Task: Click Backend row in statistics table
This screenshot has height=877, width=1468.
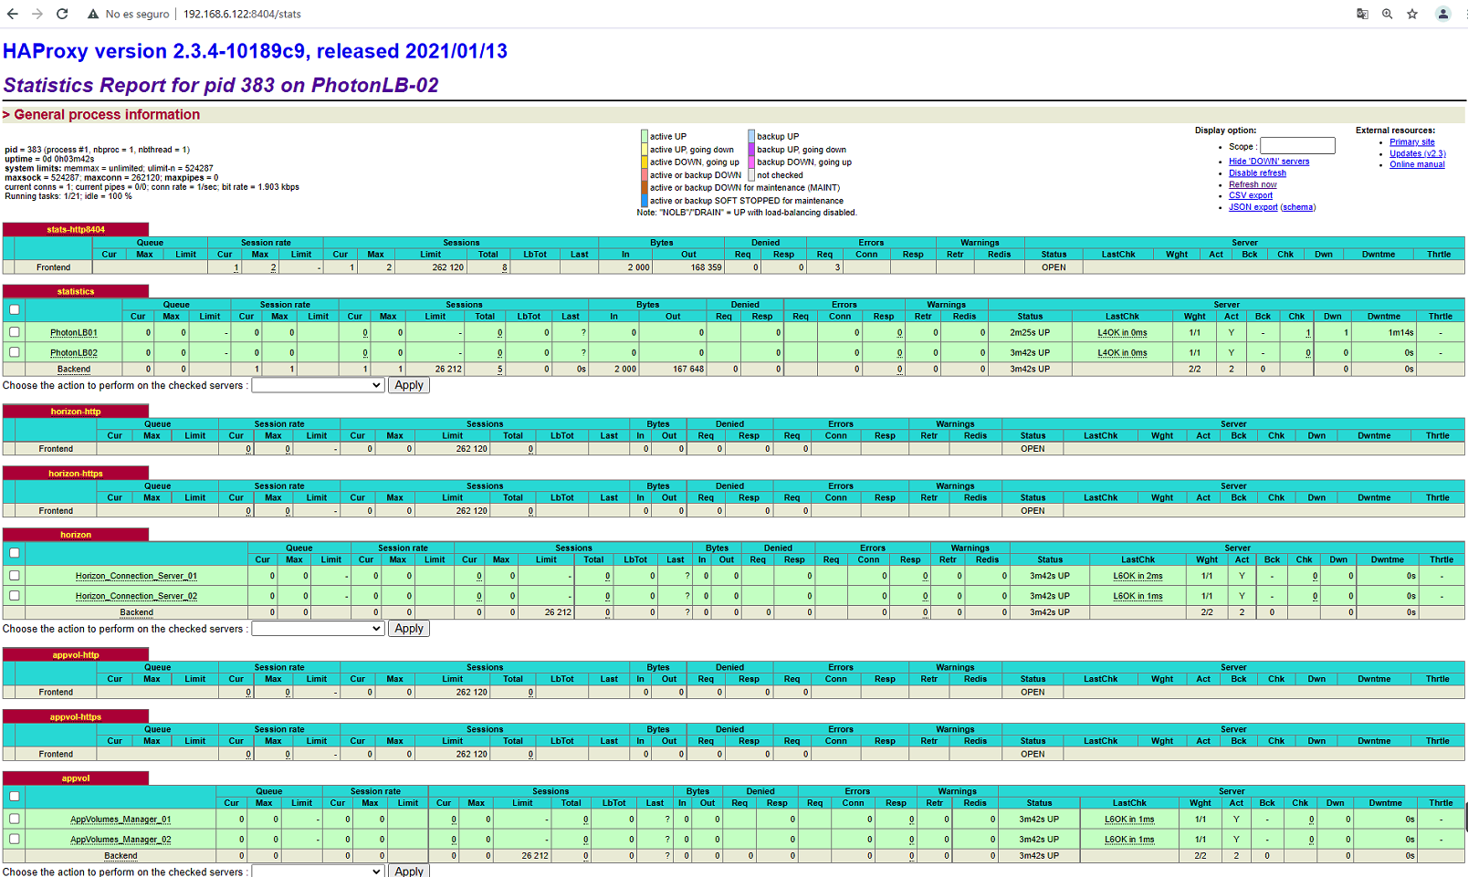Action: point(734,369)
